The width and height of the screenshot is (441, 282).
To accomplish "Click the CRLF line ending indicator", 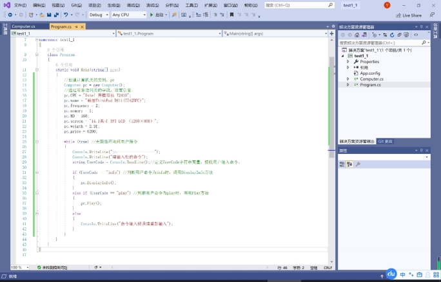I will [328, 268].
